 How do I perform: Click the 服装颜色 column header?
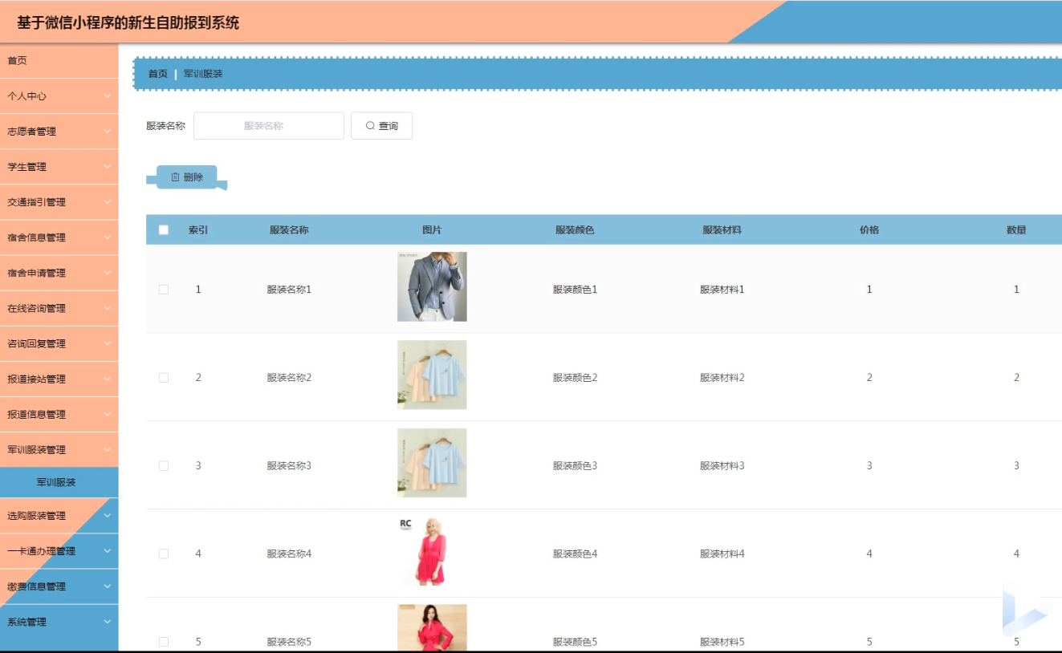tap(575, 230)
